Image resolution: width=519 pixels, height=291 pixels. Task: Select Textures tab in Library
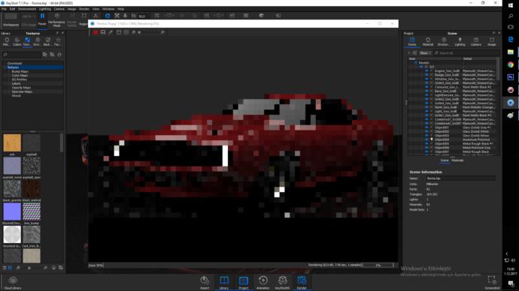point(27,41)
